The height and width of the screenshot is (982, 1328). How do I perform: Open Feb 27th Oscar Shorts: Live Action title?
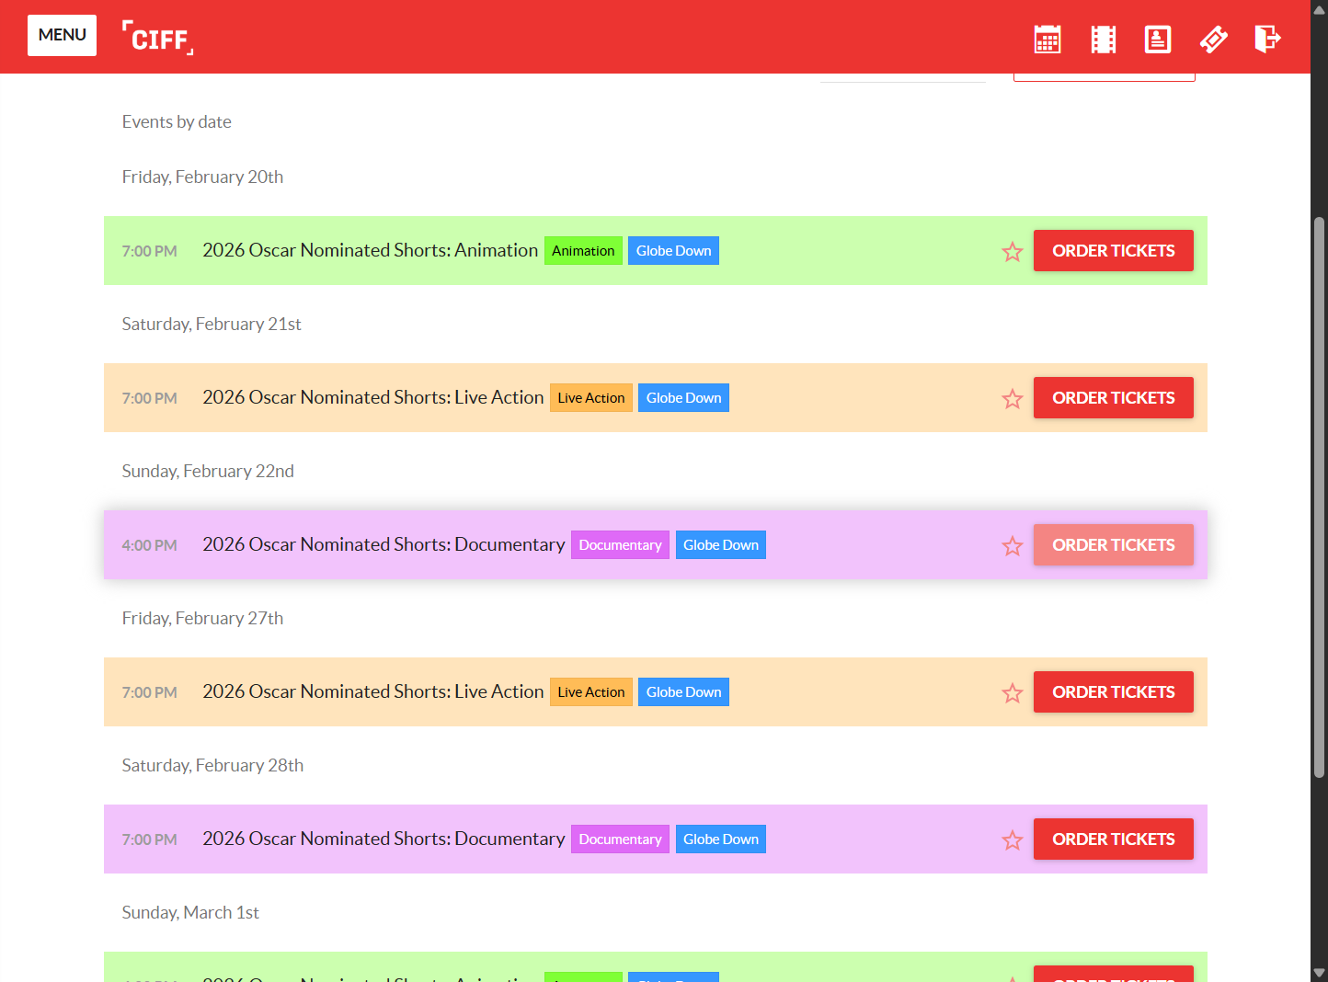[372, 691]
